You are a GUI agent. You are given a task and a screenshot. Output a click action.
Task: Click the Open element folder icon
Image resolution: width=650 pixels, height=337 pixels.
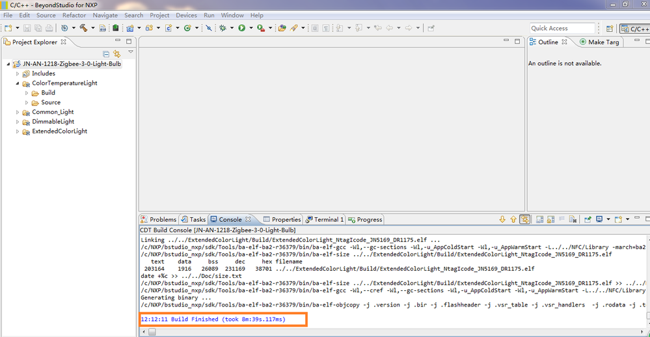282,28
